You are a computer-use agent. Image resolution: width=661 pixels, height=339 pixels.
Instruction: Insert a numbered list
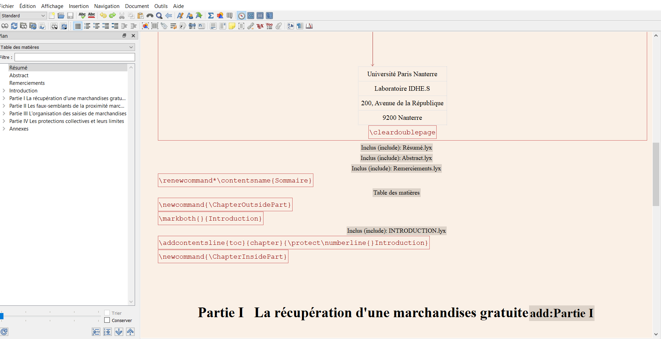pos(87,26)
